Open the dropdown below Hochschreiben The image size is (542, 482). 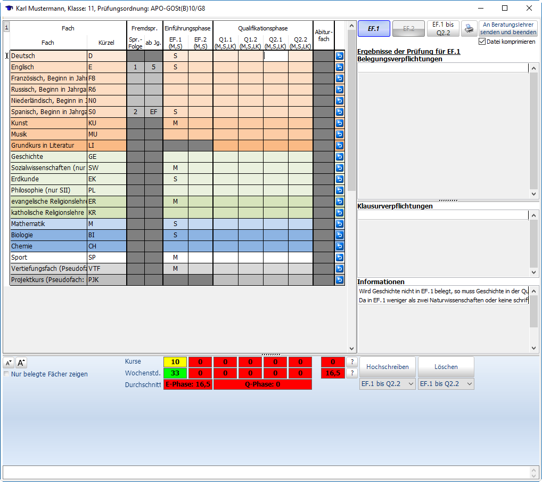(388, 384)
